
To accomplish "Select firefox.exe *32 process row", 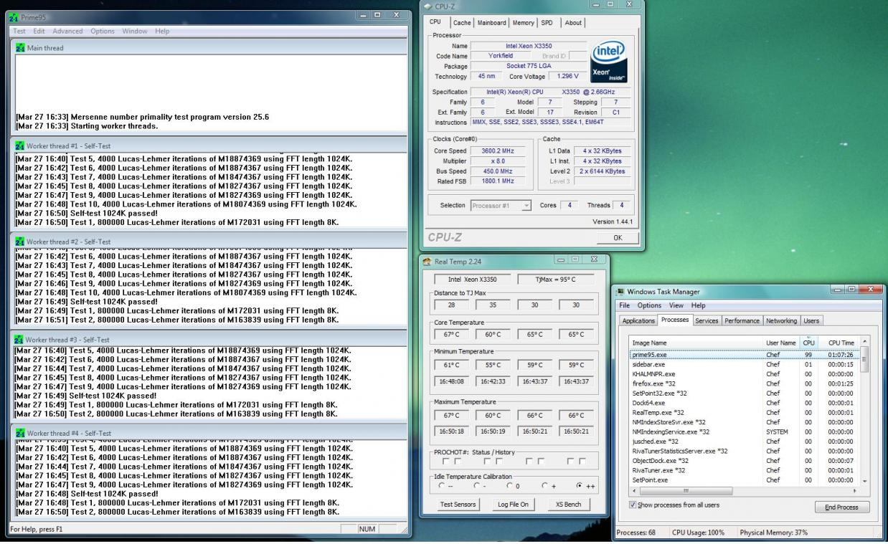I will tap(744, 383).
